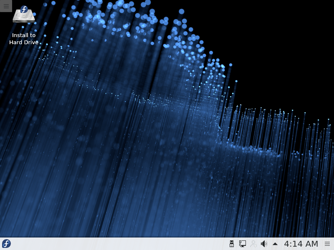Click the black wallpaper area at upper right
This screenshot has height=250, width=334.
[292, 42]
